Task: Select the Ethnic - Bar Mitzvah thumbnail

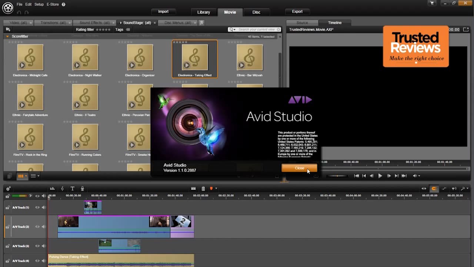Action: tap(250, 57)
